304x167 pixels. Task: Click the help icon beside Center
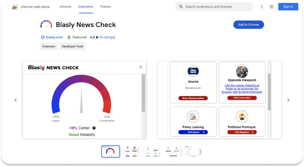[94, 128]
